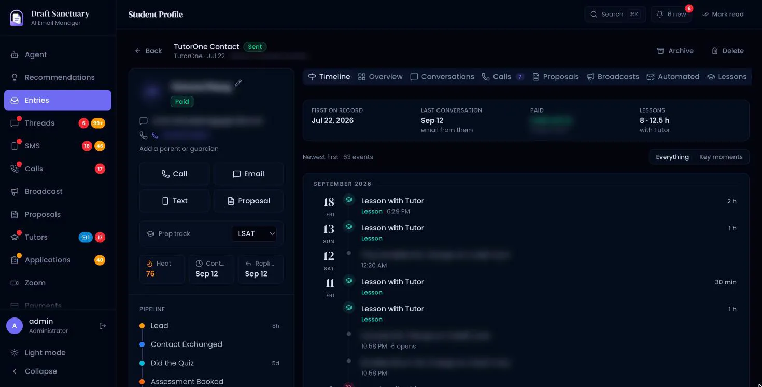The height and width of the screenshot is (387, 762).
Task: Click the Heat 76 card
Action: click(x=162, y=269)
